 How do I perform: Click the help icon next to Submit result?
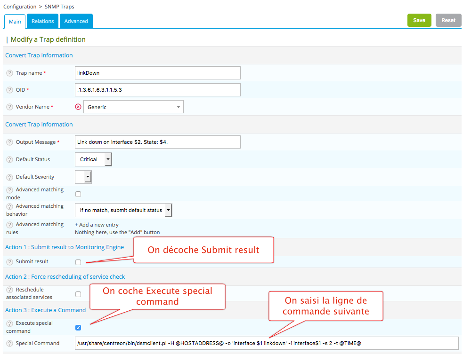click(9, 262)
